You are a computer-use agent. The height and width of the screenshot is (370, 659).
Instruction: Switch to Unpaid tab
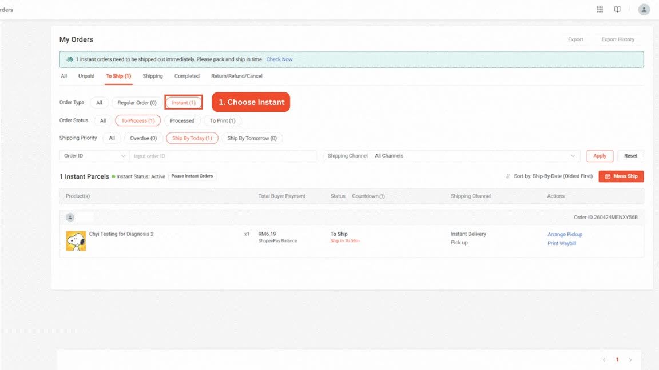pyautogui.click(x=86, y=76)
